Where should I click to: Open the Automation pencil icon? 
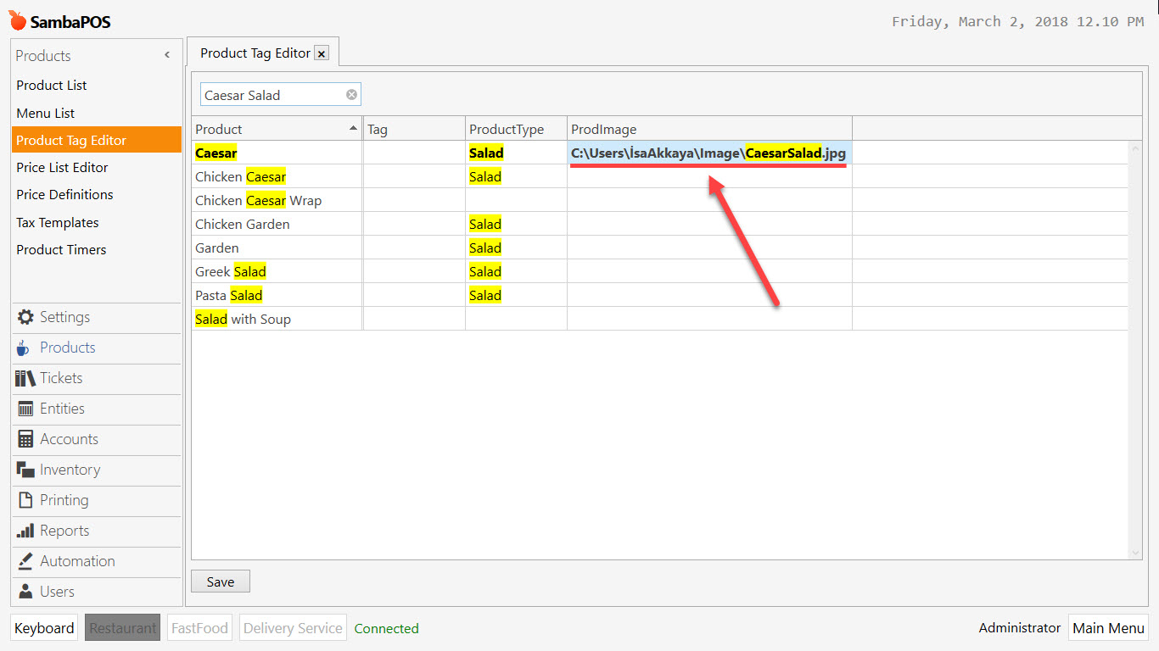coord(25,560)
